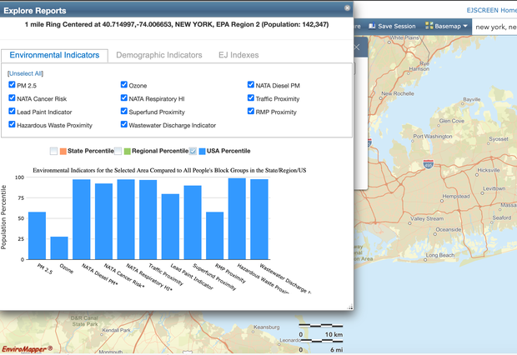Open the Basemap dropdown arrow
The width and height of the screenshot is (517, 355).
(x=465, y=27)
